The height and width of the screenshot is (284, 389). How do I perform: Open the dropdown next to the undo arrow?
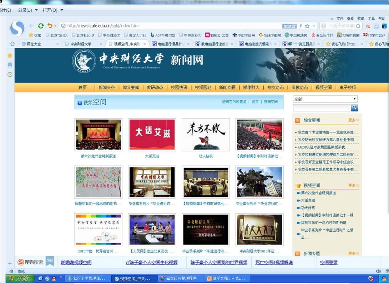(x=55, y=26)
